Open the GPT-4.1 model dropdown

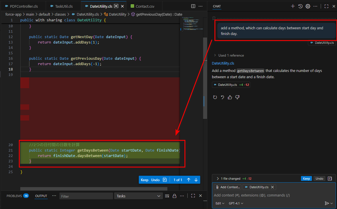[x=236, y=203]
